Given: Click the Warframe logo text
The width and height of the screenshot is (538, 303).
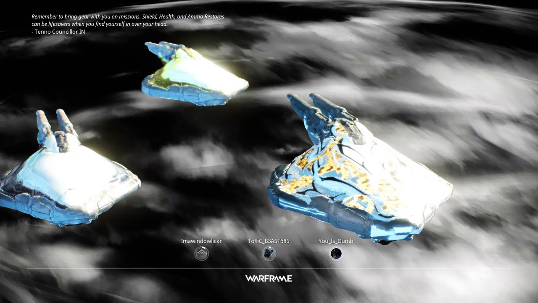Looking at the screenshot, I should click(x=269, y=278).
